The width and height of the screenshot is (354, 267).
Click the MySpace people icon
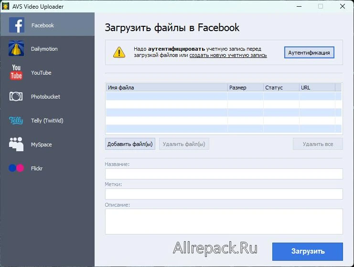point(16,144)
